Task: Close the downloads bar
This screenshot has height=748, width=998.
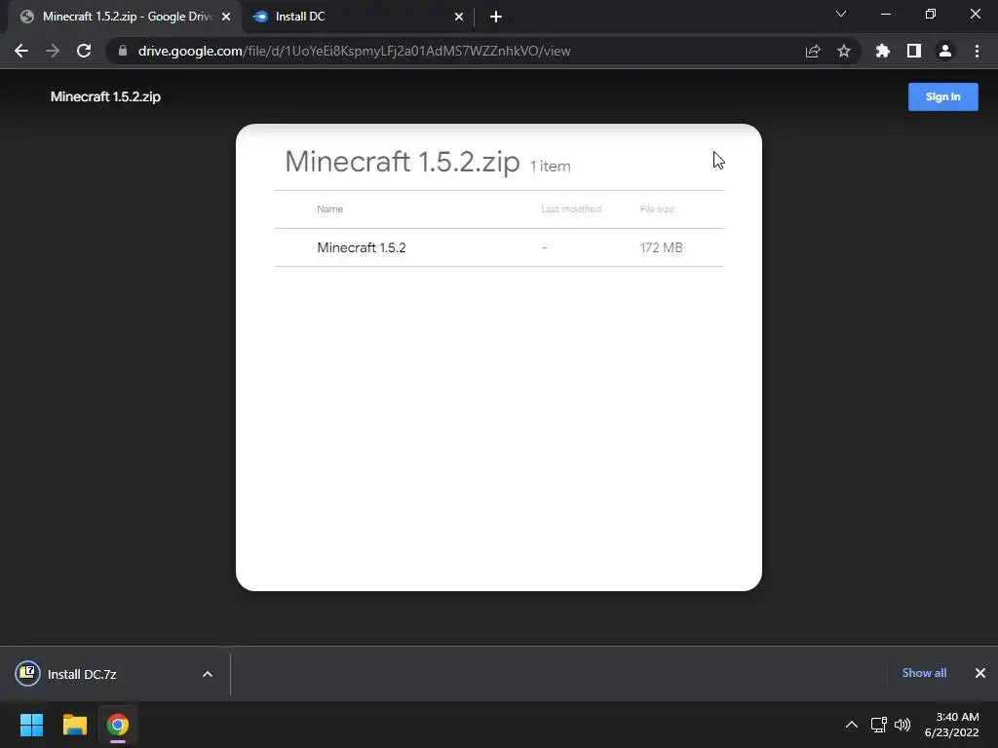Action: pos(980,673)
